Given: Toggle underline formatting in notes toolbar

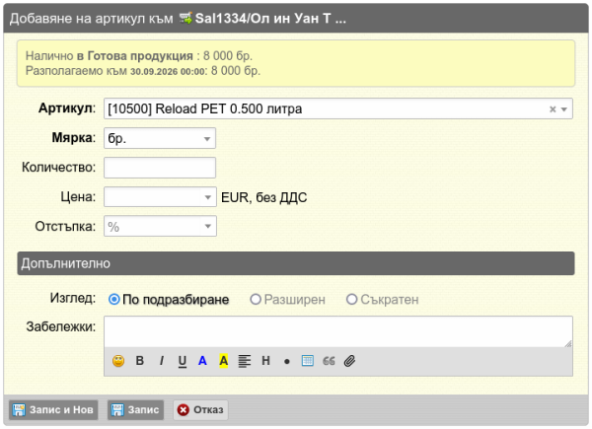Looking at the screenshot, I should (x=182, y=362).
